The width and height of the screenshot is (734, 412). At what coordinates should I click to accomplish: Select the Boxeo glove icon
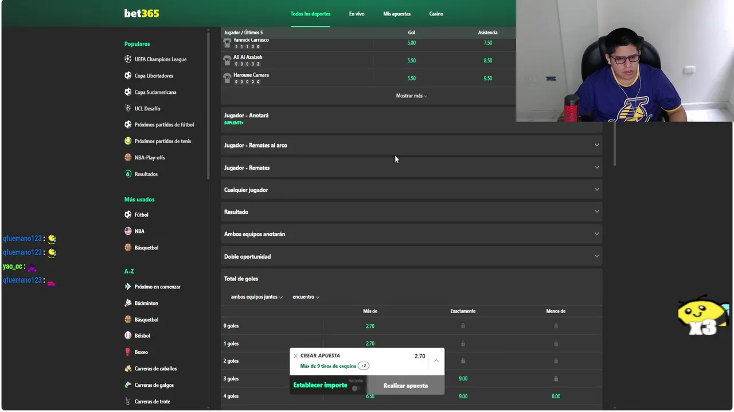pos(128,352)
